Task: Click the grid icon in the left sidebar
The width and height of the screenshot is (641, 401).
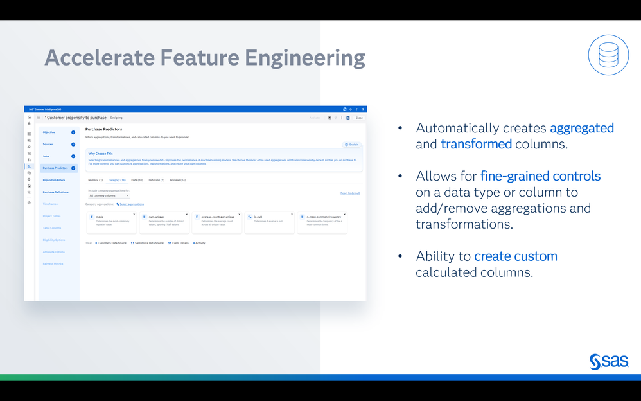Action: click(x=29, y=134)
